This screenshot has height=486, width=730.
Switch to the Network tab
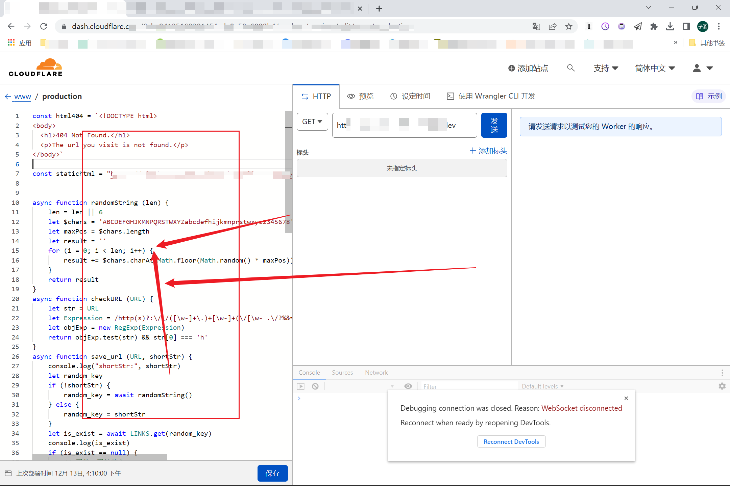[x=376, y=373]
